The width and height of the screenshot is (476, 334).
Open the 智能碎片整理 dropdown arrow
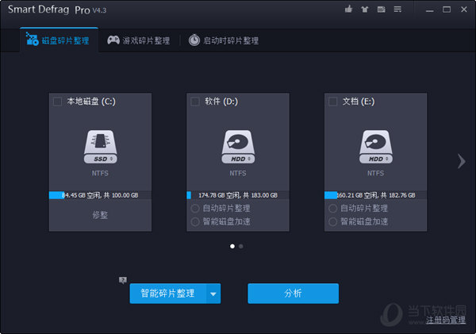click(213, 294)
